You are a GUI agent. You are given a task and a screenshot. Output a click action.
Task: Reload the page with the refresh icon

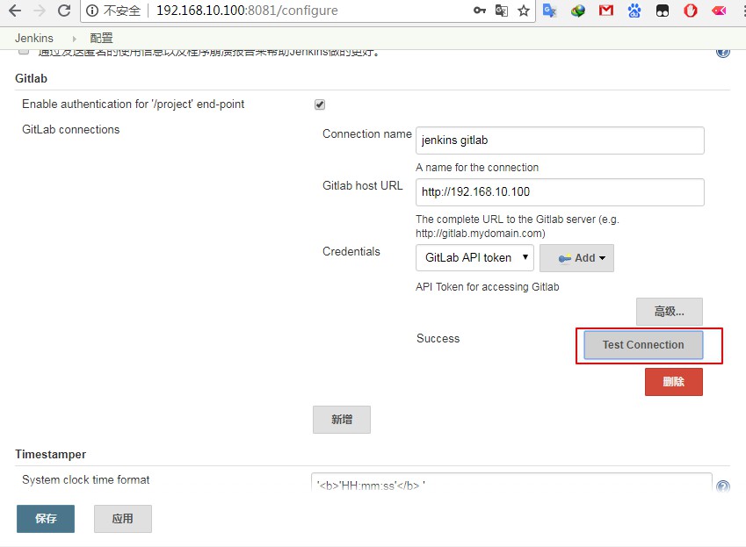pyautogui.click(x=64, y=11)
